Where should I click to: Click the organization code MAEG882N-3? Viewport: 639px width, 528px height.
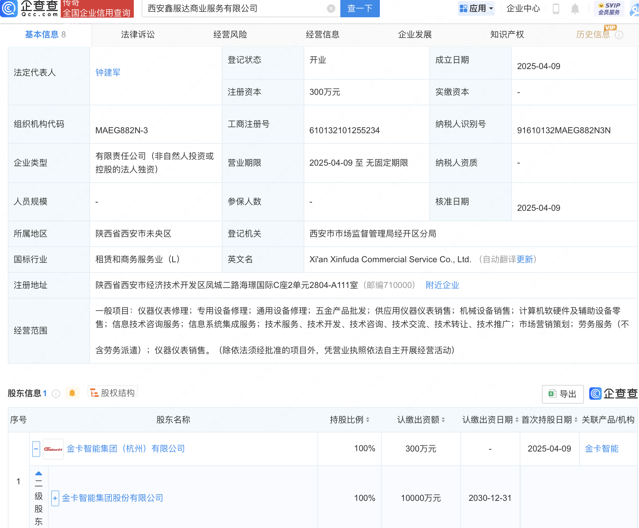point(122,130)
